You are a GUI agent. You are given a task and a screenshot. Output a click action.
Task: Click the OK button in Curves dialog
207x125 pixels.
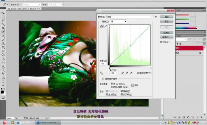(x=167, y=17)
